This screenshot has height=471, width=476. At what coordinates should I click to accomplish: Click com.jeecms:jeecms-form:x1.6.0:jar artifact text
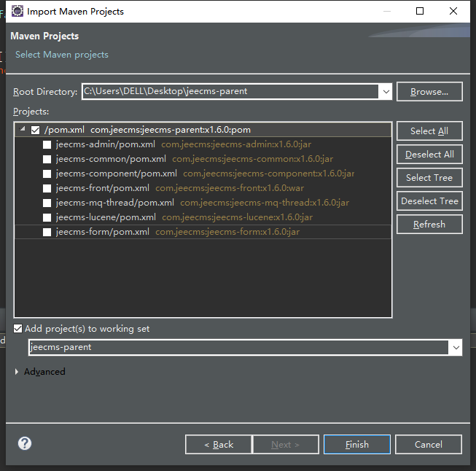[x=227, y=232]
